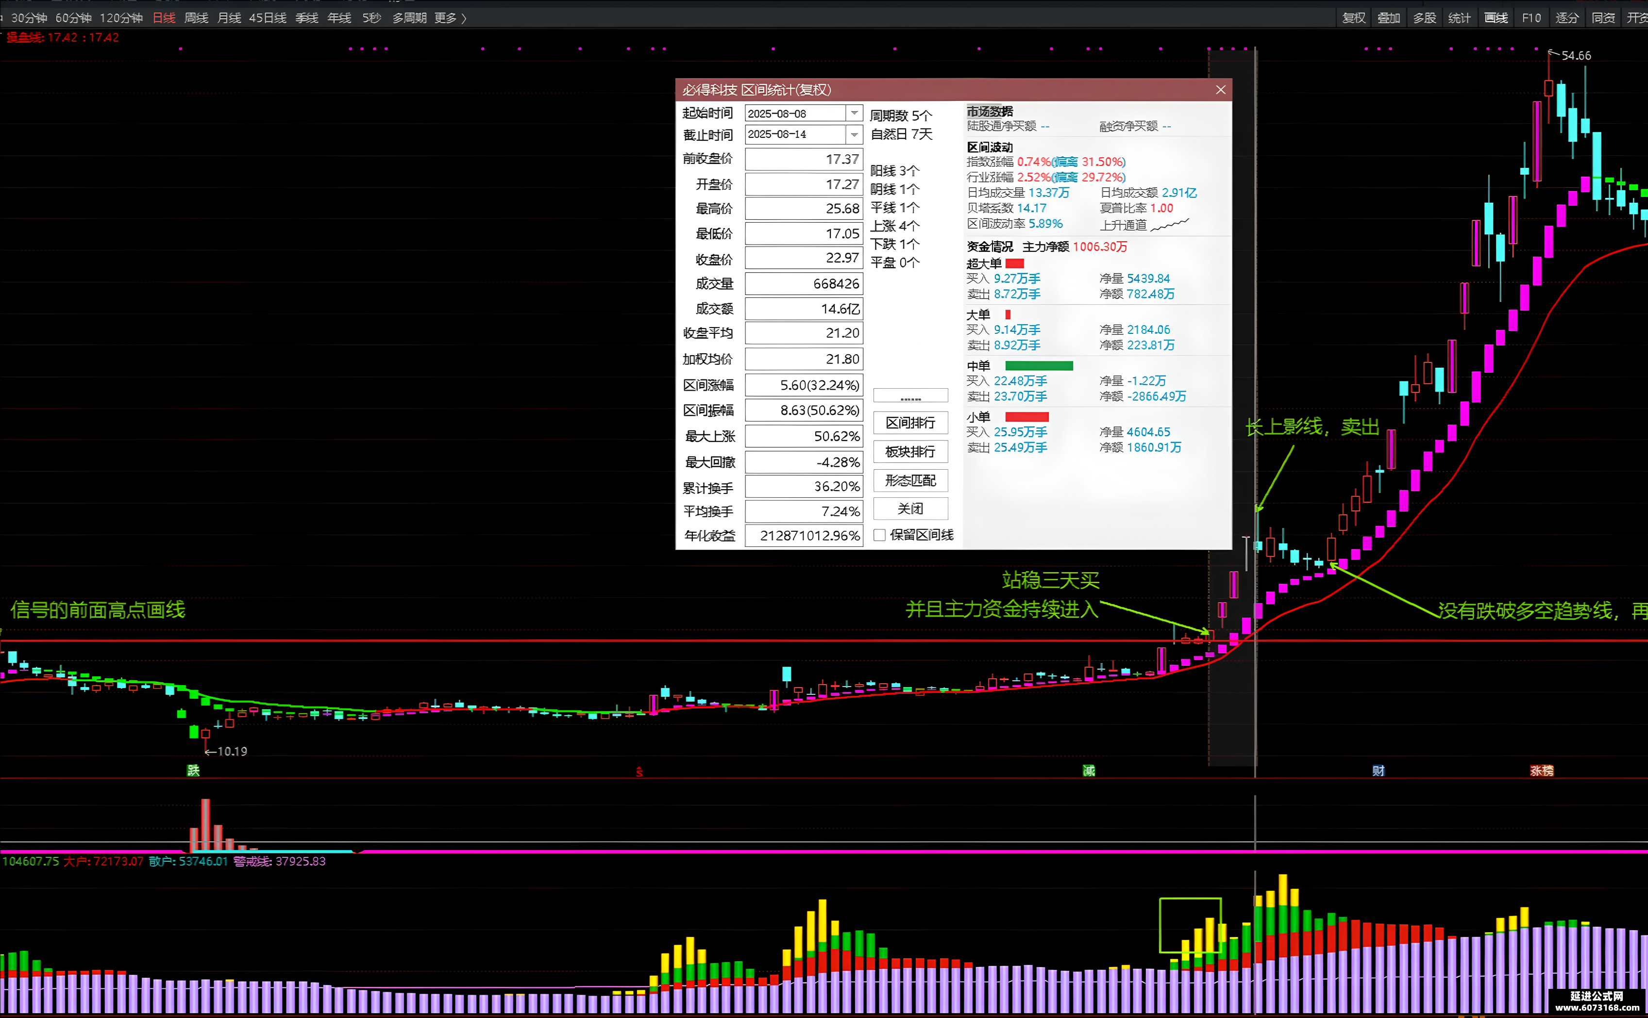Click the 关闭 button in dialog
The width and height of the screenshot is (1648, 1018).
pyautogui.click(x=910, y=509)
